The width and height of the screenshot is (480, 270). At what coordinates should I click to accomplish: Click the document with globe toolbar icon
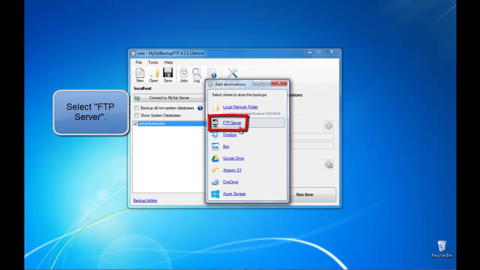[212, 73]
